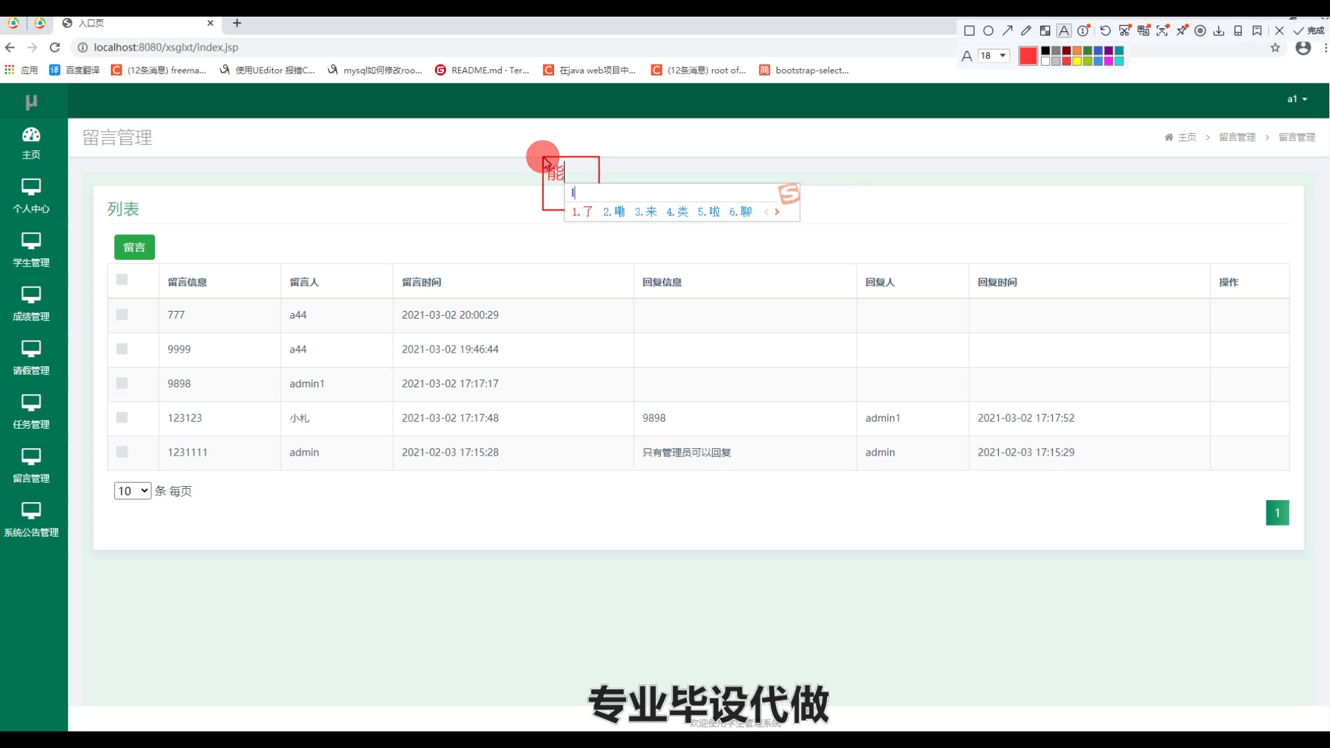Viewport: 1330px width, 748px height.
Task: Check the row with message 1231111
Action: pos(122,452)
